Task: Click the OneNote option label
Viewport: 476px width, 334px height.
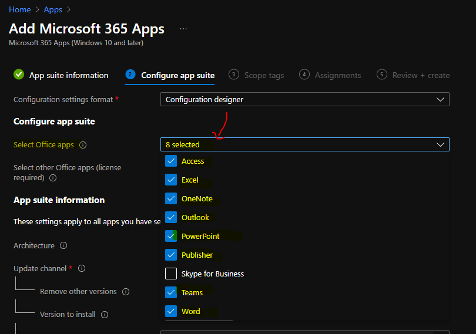Action: (197, 199)
